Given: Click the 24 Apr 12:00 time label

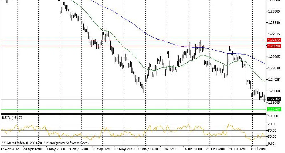Looking at the screenshot, I should point(33,149).
